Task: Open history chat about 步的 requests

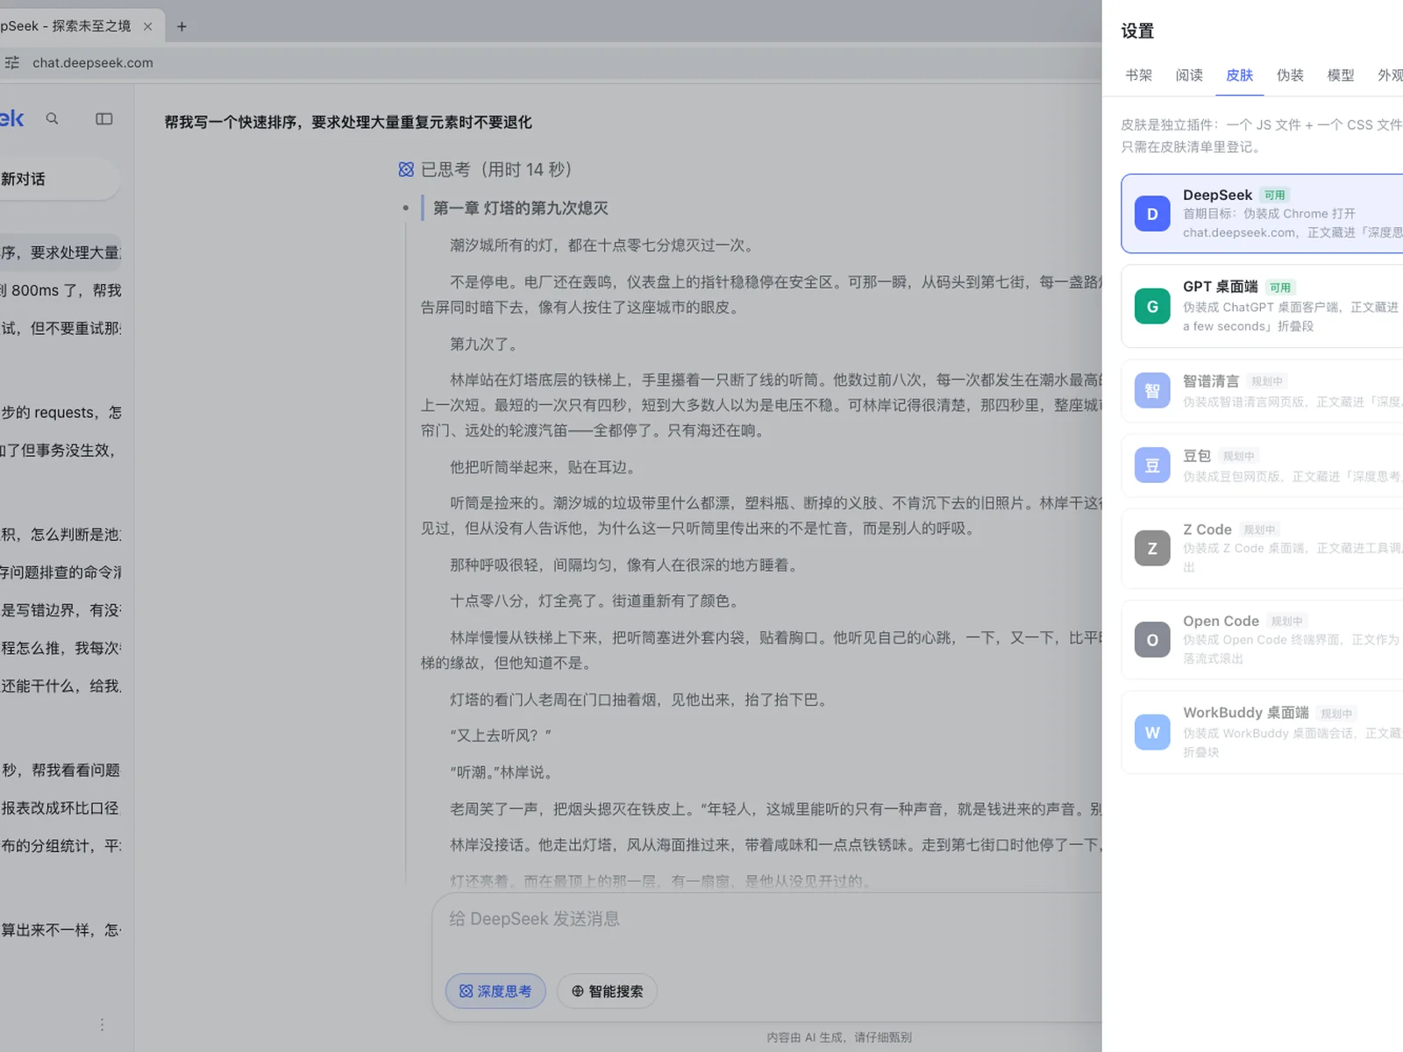Action: pos(61,413)
